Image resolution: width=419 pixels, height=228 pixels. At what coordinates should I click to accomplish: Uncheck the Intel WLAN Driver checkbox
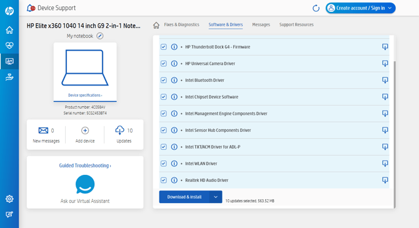click(x=164, y=164)
